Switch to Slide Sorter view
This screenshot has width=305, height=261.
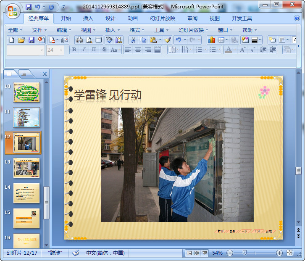pos(197,253)
